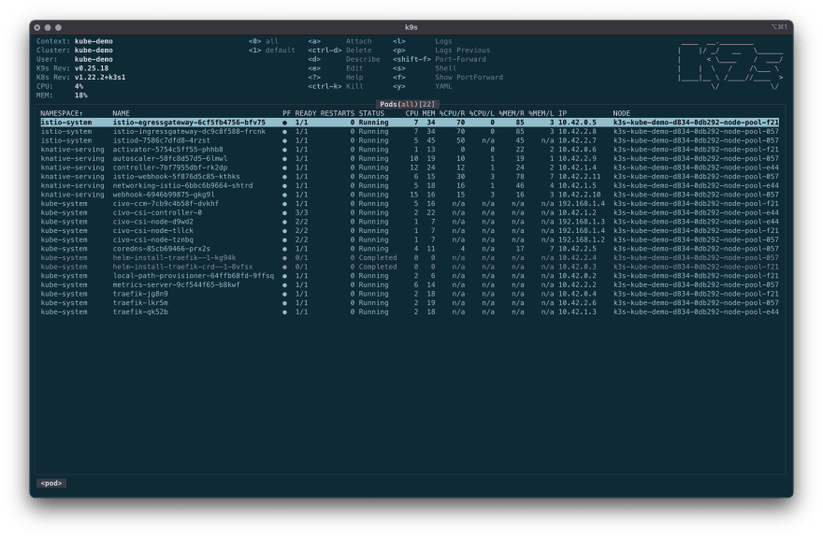Select the civo-ccm-7cb9c4b58f-dvkhf pod
The width and height of the screenshot is (823, 537).
(x=410, y=204)
